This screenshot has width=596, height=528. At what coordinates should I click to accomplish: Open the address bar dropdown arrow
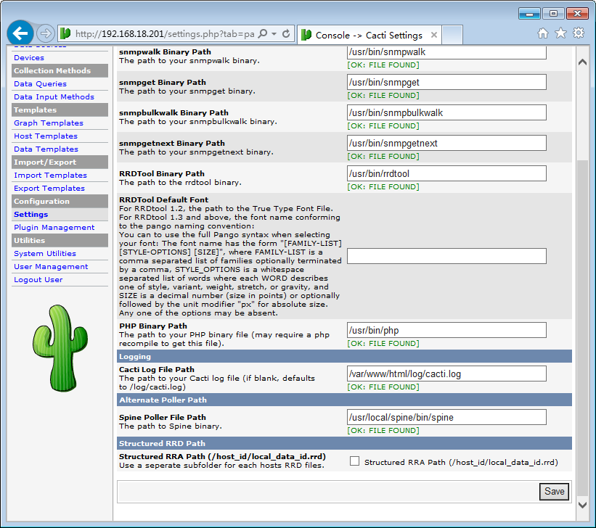tap(274, 34)
